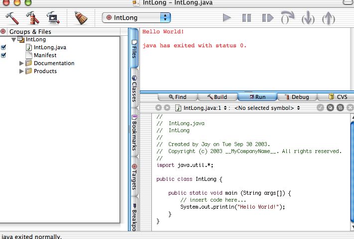Click the green zoom window button
The height and width of the screenshot is (239, 354).
click(28, 2)
